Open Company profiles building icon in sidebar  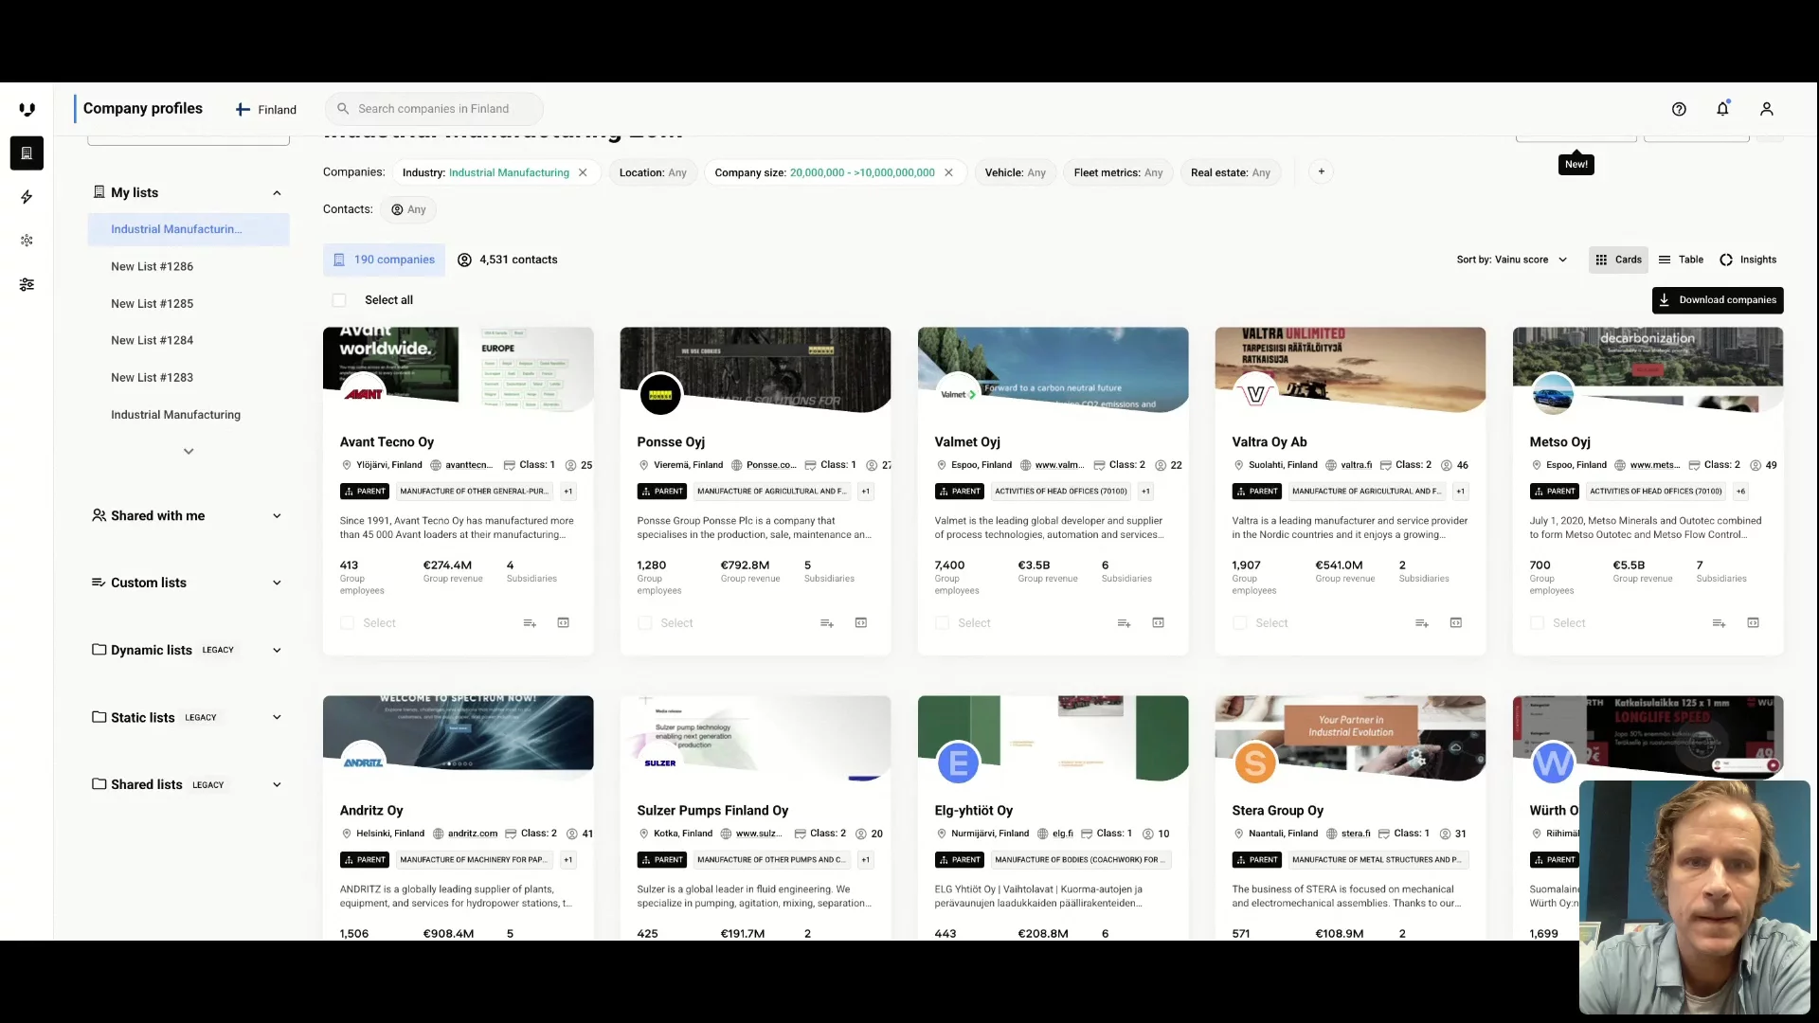[27, 153]
